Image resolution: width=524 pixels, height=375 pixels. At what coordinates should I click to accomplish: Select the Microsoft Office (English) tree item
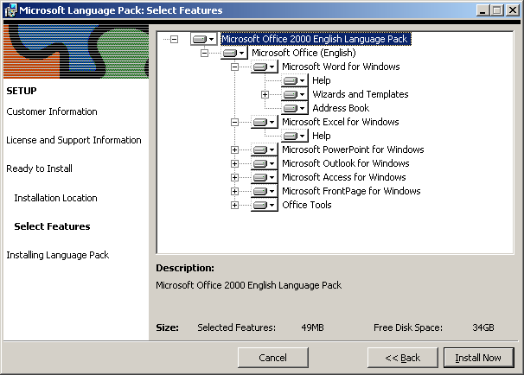pyautogui.click(x=304, y=53)
